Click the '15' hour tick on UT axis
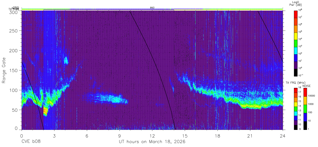This screenshot has height=147, width=318. [x=185, y=136]
